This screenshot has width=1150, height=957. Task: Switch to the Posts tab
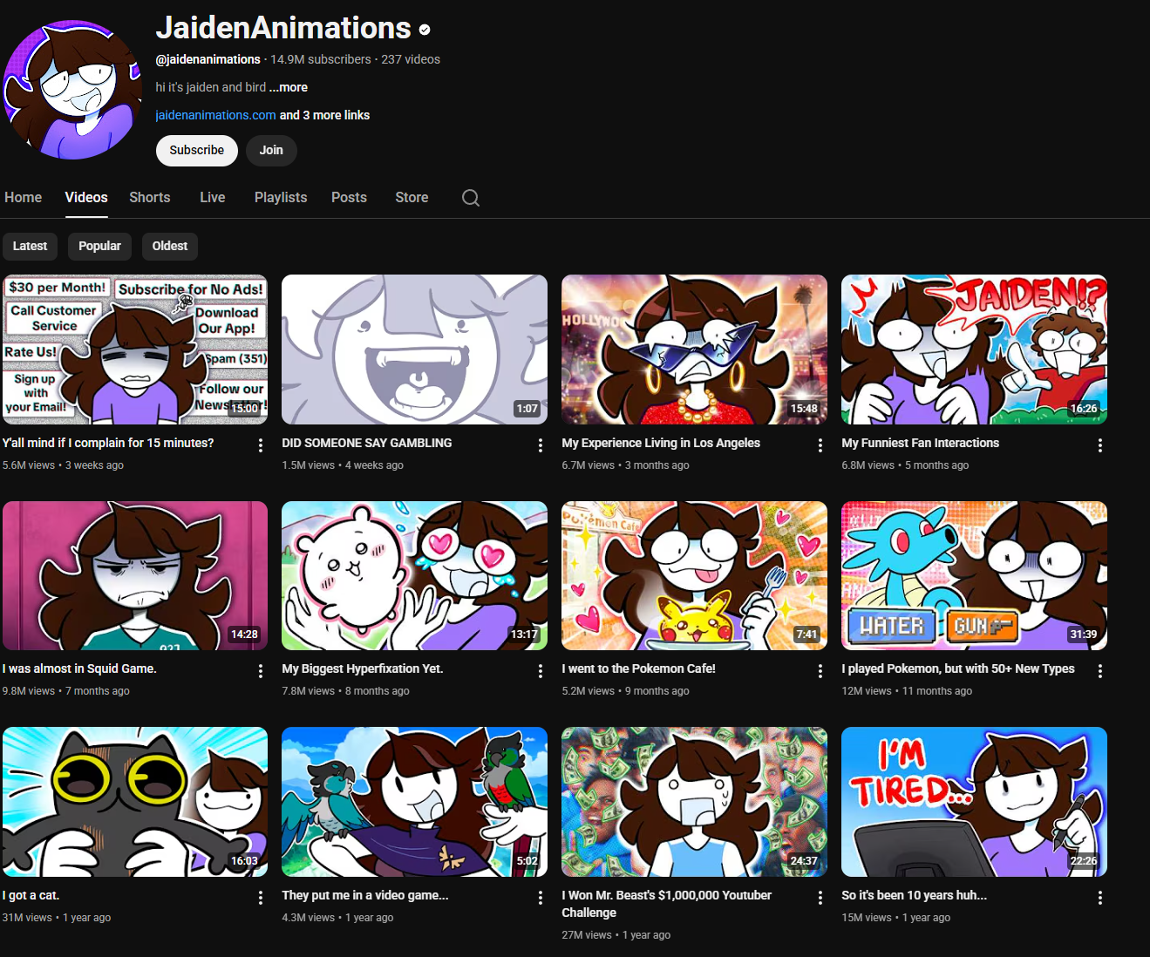[x=349, y=198]
